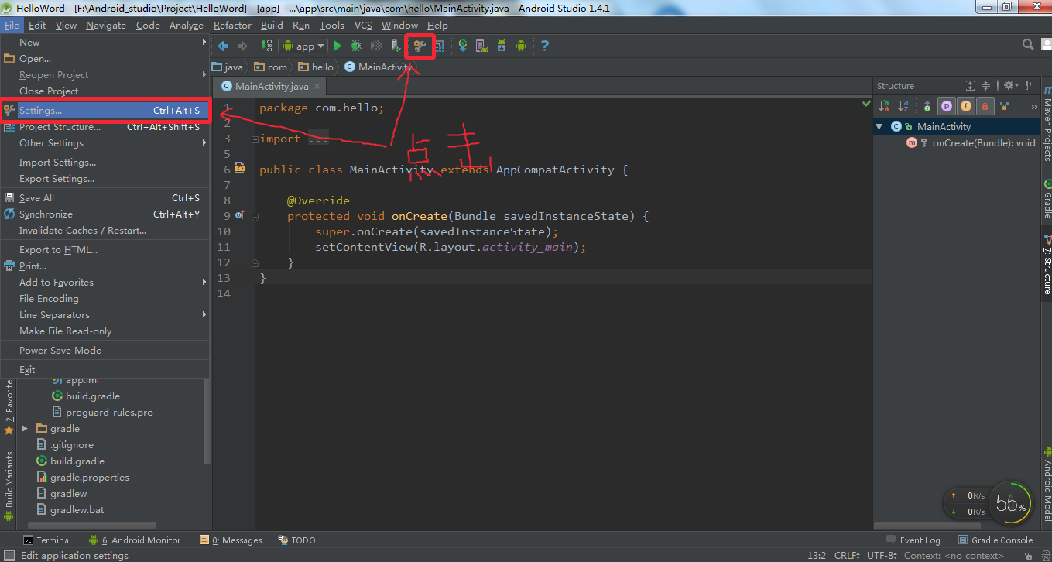Open the SDK Manager icon
Screen dimensions: 1052x562
[502, 46]
